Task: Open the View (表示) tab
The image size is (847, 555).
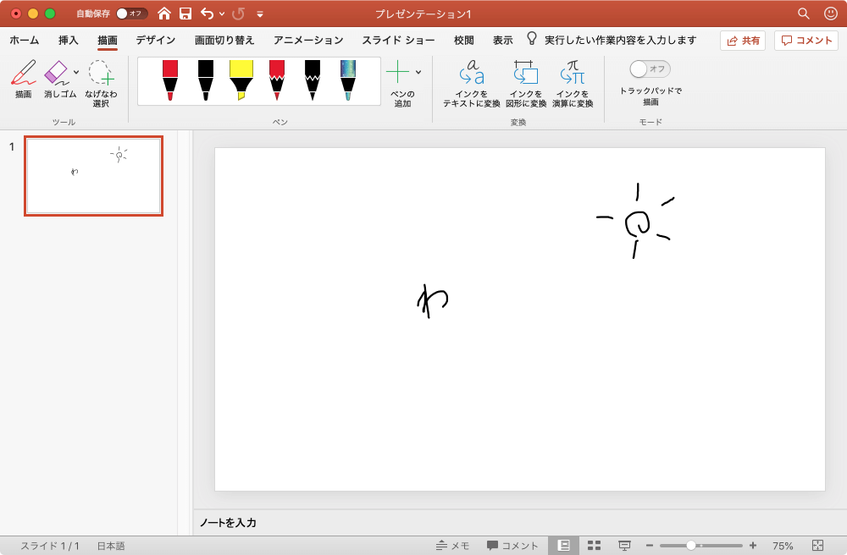Action: [503, 40]
